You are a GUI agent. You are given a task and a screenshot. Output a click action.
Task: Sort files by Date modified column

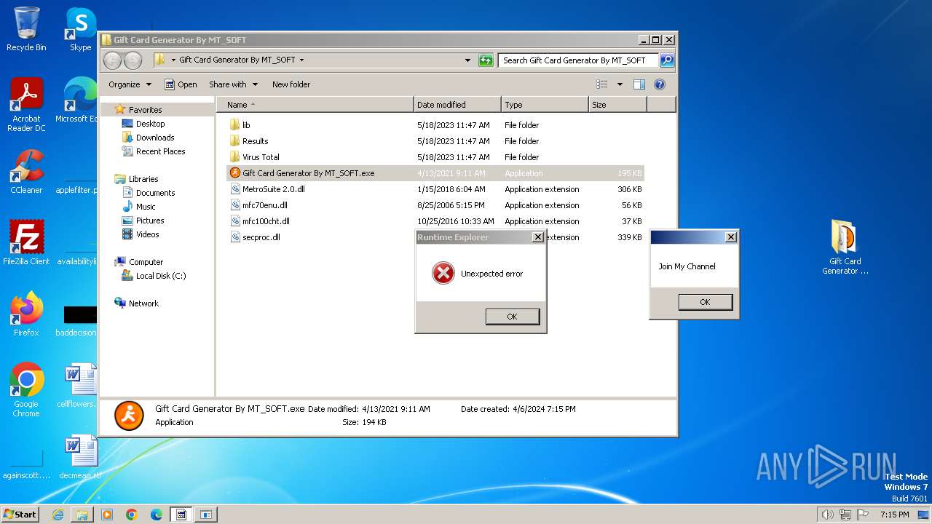click(457, 105)
